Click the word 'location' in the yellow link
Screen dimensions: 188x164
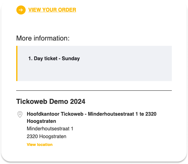pos(45,145)
